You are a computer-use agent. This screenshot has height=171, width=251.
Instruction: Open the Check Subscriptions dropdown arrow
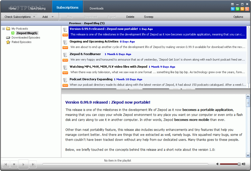[x=34, y=17]
